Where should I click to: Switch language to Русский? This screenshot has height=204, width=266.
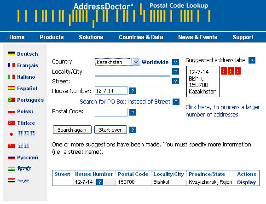(x=28, y=157)
